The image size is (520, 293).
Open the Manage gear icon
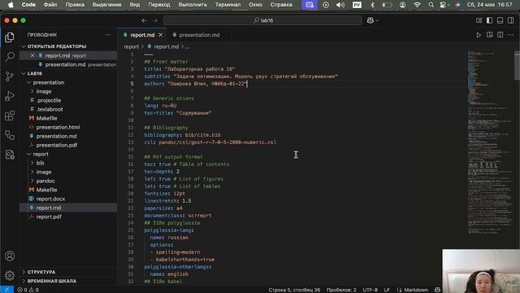[x=10, y=275]
